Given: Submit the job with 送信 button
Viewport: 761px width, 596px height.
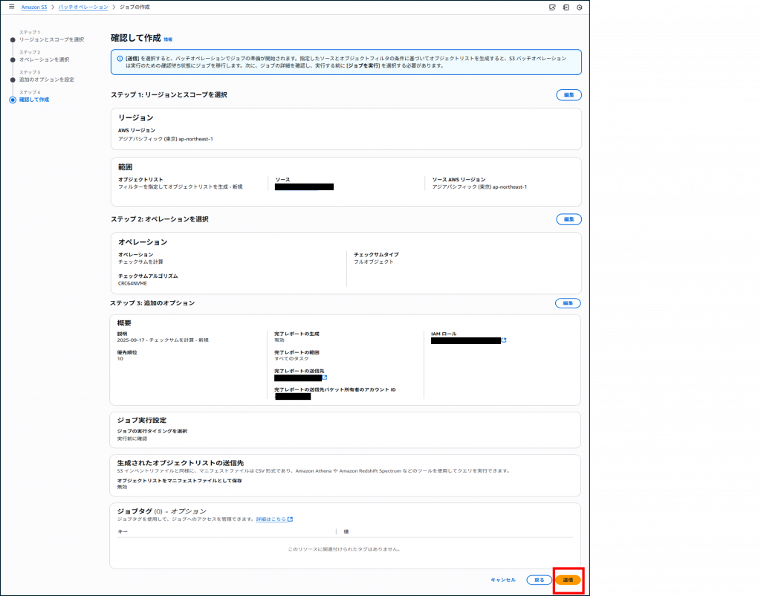Looking at the screenshot, I should point(568,580).
